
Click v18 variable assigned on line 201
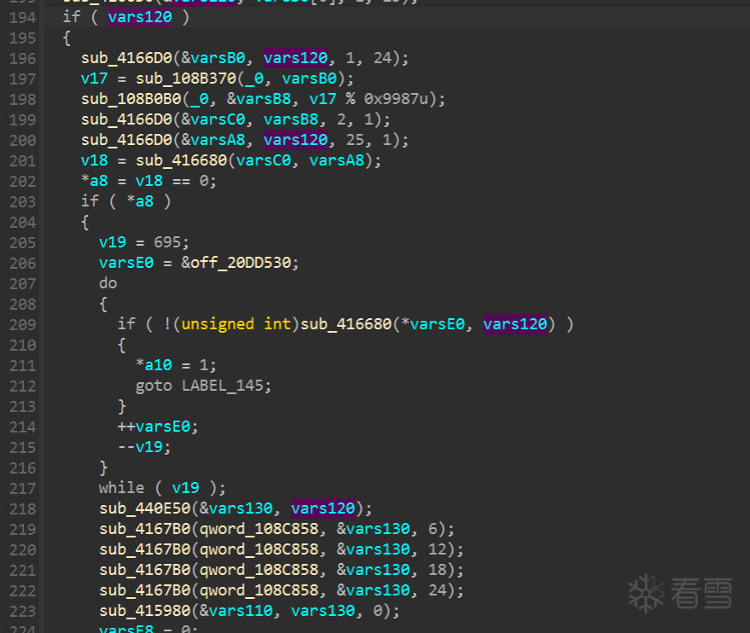coord(94,160)
